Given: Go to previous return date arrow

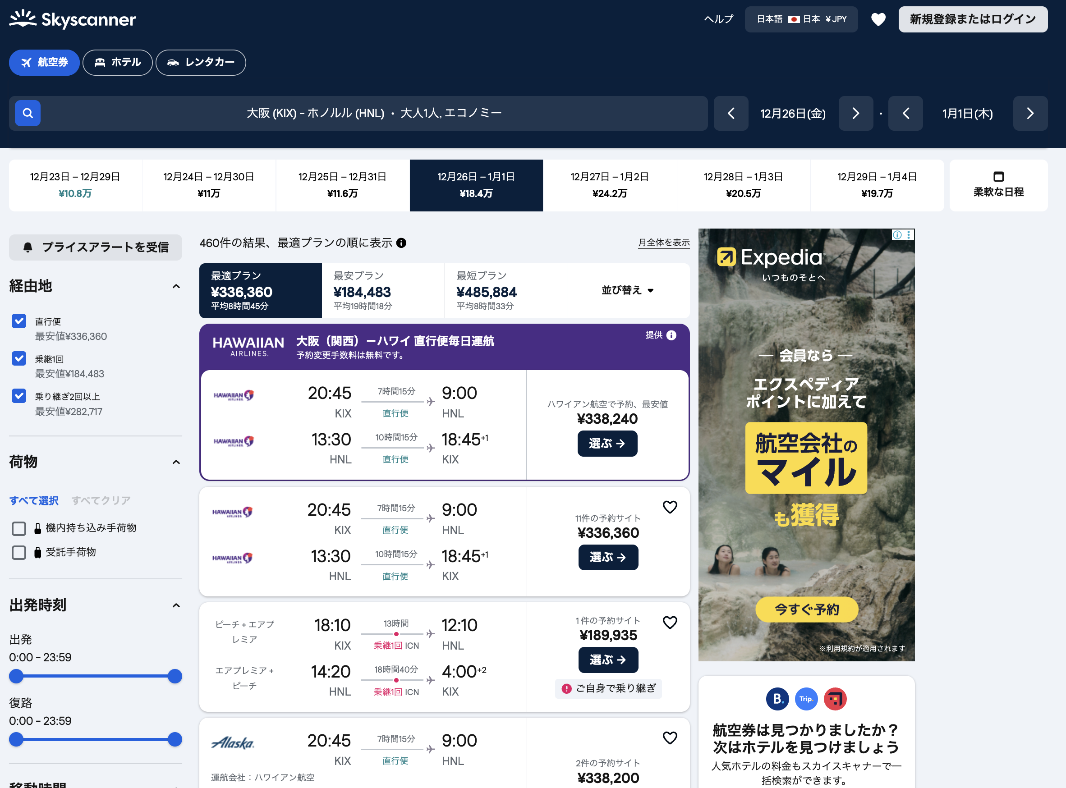Looking at the screenshot, I should (x=905, y=114).
